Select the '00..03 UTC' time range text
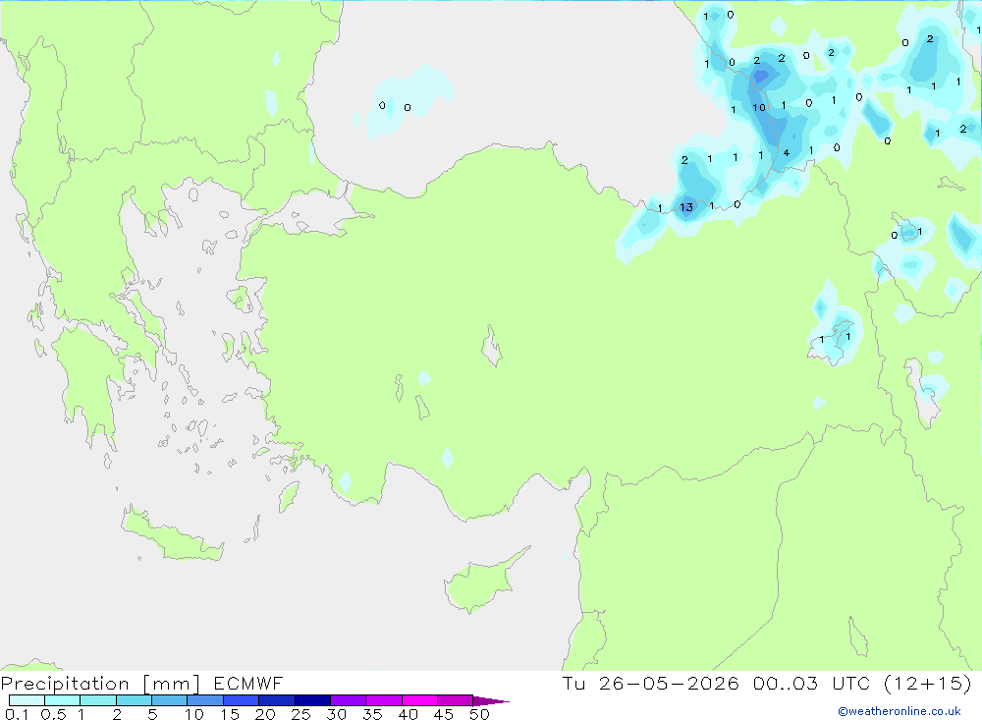982x720 pixels. point(812,684)
